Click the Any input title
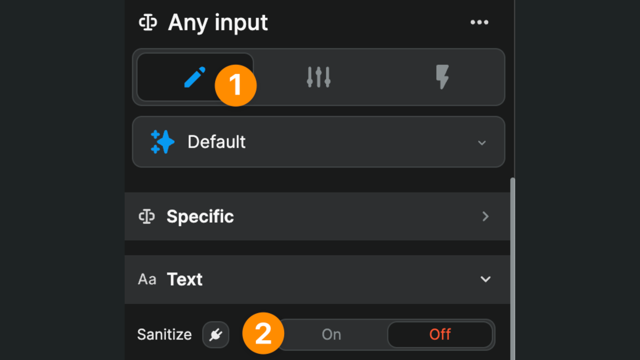This screenshot has height=360, width=640. click(218, 22)
